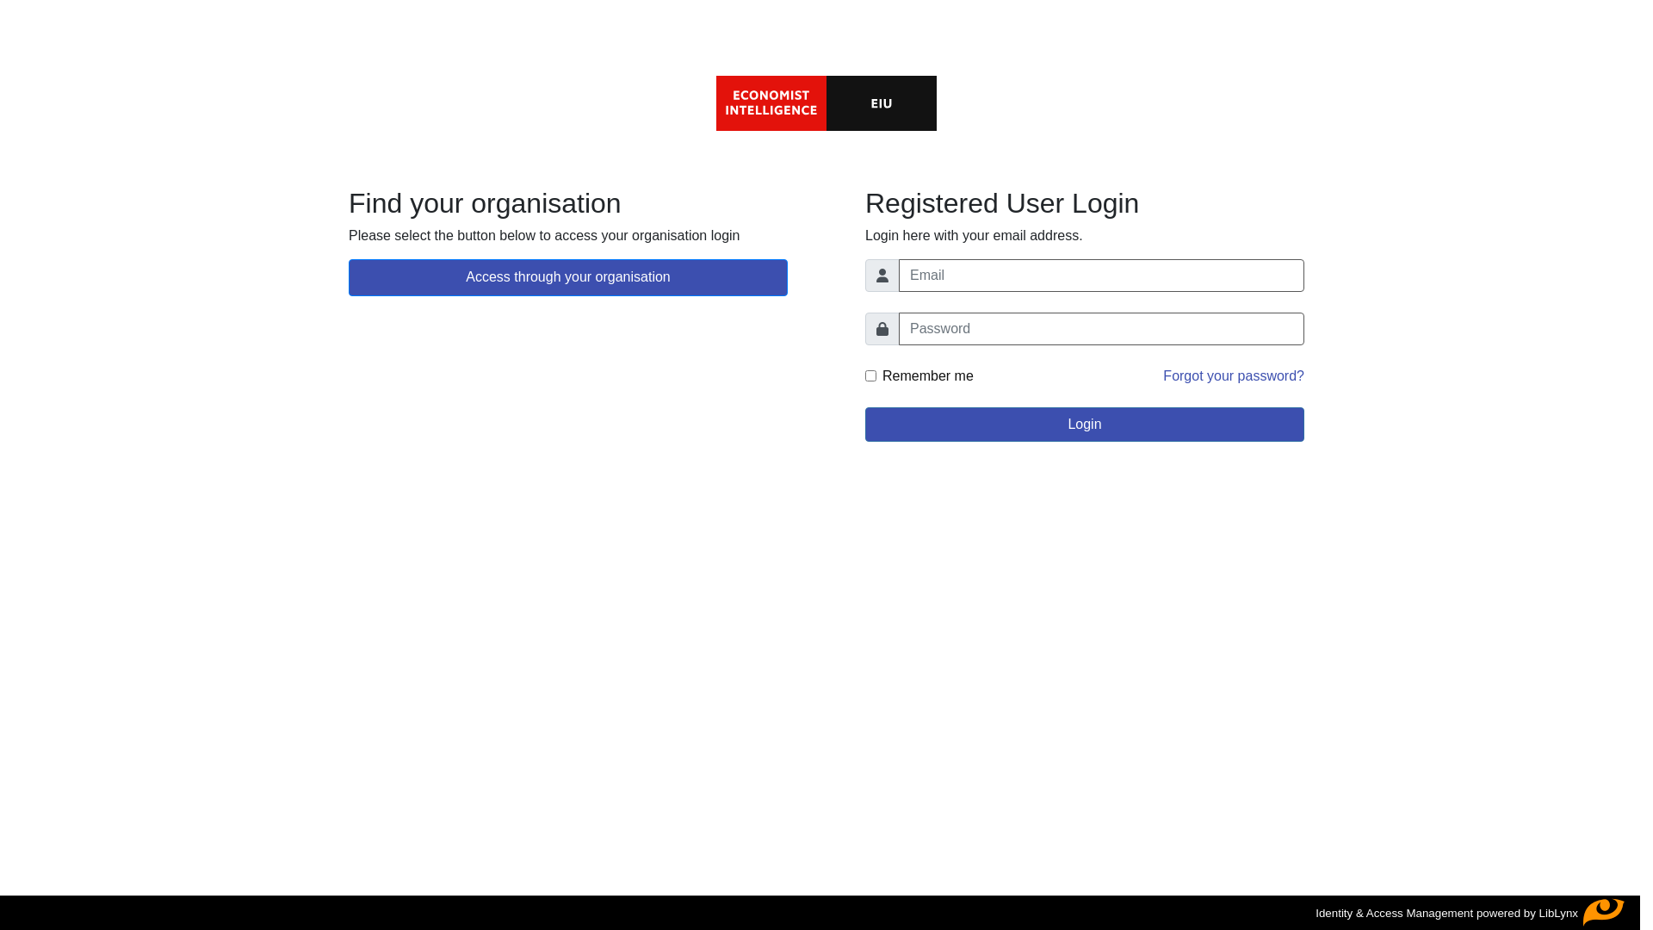Screen dimensions: 1653x930
Task: Click the Registered User Login heading
Action: click(1002, 203)
